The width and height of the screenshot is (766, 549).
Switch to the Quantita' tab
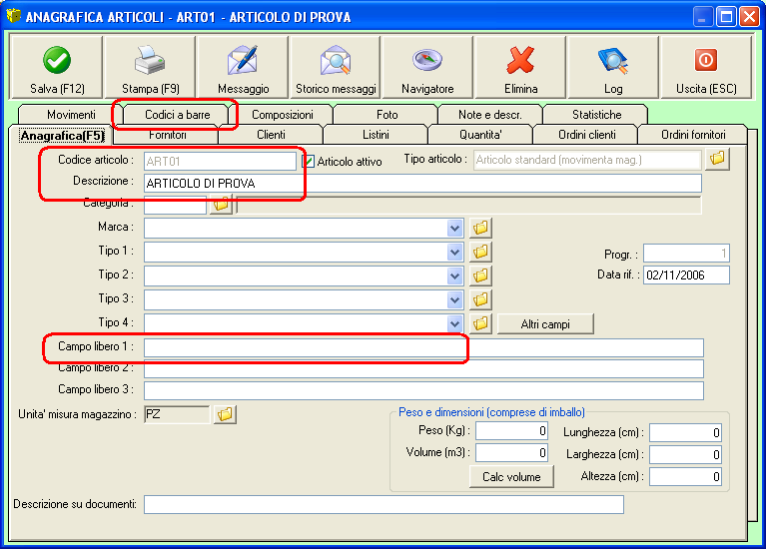pyautogui.click(x=480, y=135)
